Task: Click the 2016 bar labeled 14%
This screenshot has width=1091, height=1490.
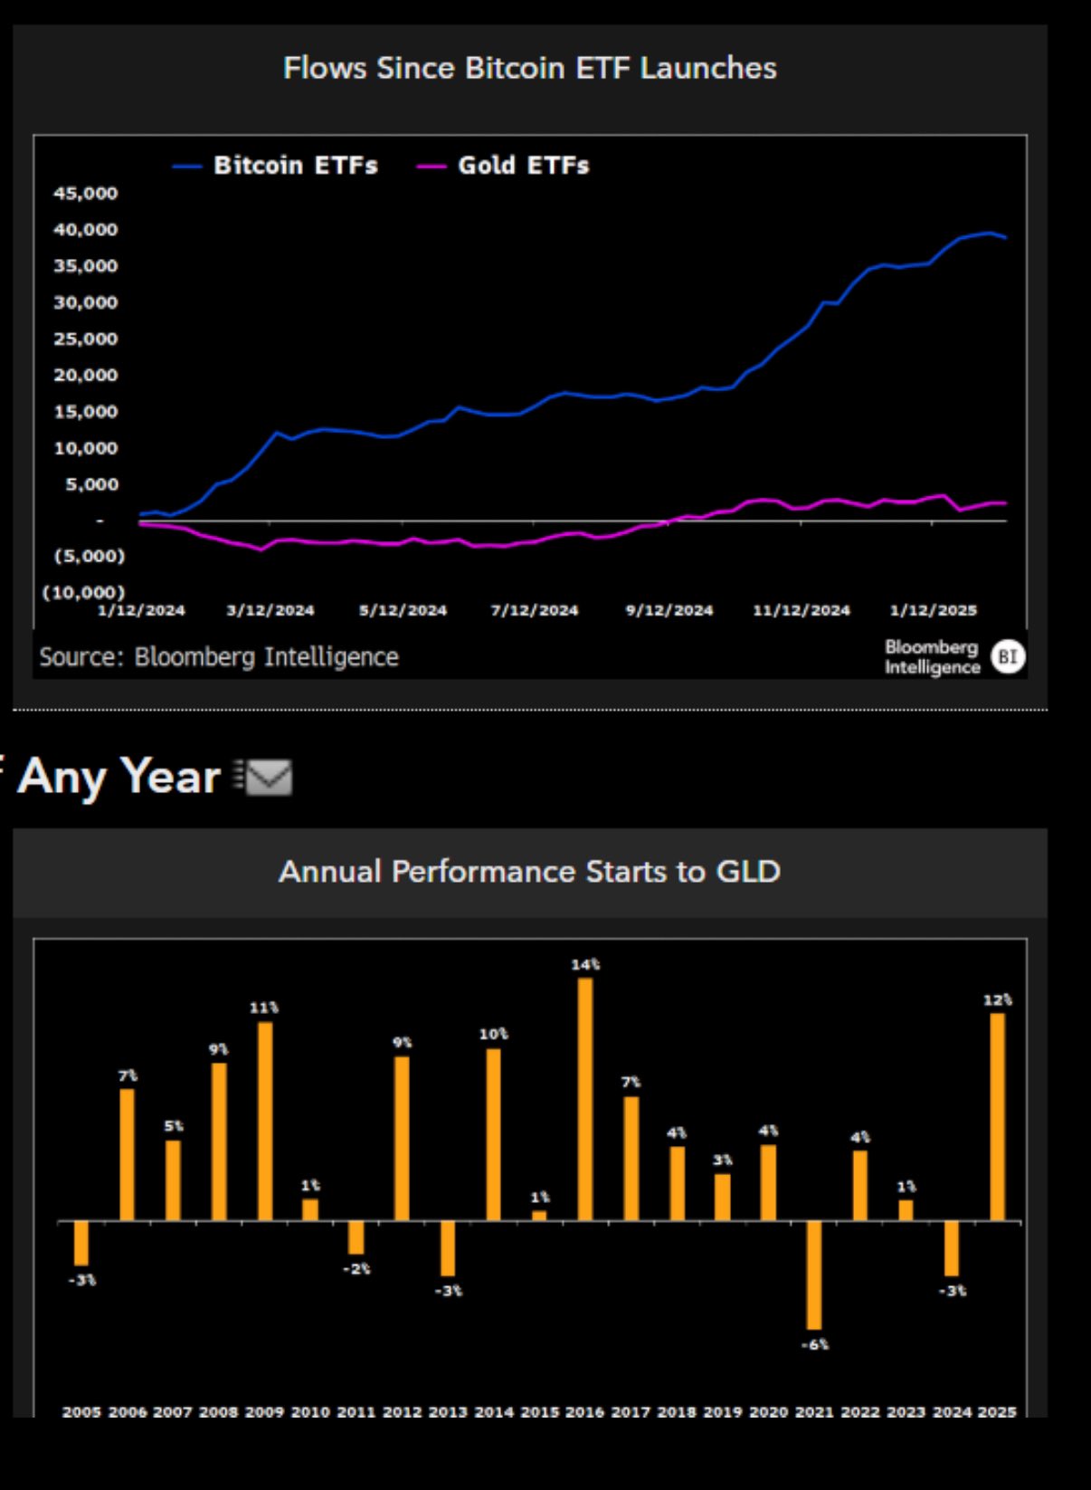Action: (585, 1099)
